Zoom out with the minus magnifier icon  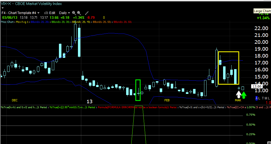click(x=79, y=13)
